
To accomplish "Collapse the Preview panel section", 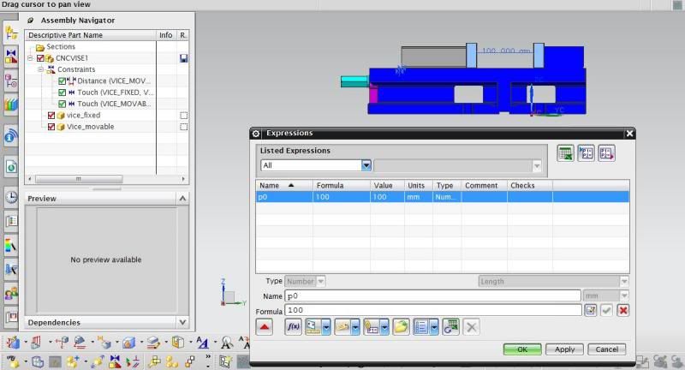I will point(182,198).
